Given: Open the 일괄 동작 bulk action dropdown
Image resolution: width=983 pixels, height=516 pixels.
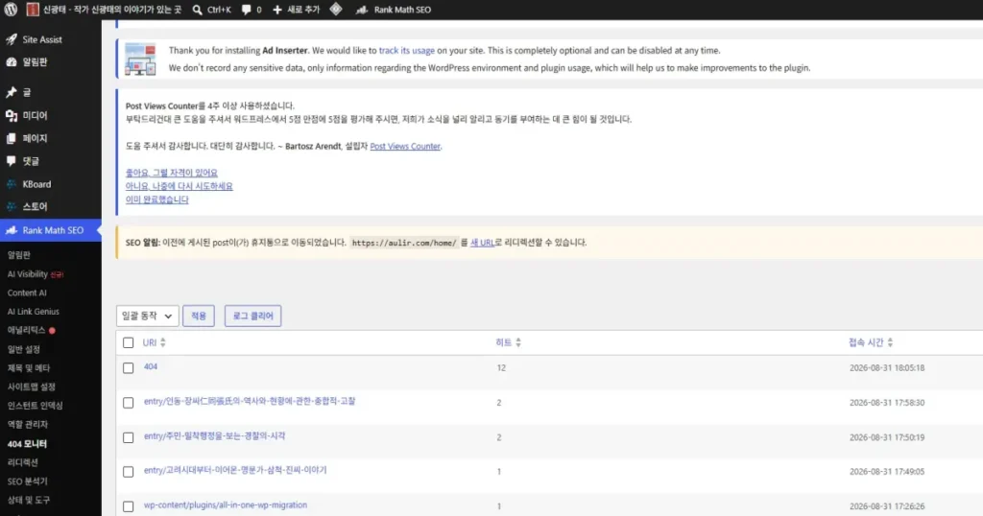Looking at the screenshot, I should click(147, 317).
